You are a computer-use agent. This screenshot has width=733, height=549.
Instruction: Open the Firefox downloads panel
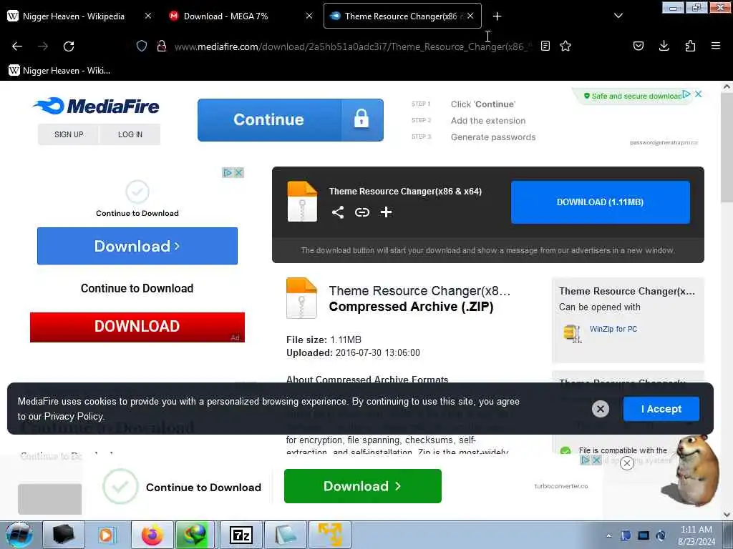click(664, 46)
